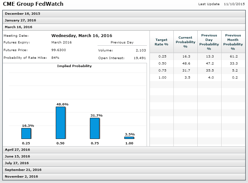Select the 0.75 bar showing 31.7%
This screenshot has height=183, width=248.
click(95, 128)
